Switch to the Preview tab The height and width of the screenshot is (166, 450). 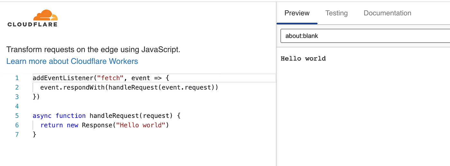[297, 13]
